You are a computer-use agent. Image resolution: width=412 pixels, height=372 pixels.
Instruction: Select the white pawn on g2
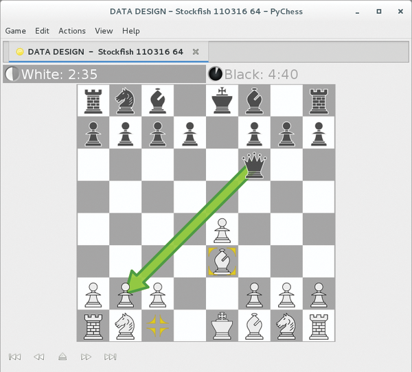click(286, 294)
